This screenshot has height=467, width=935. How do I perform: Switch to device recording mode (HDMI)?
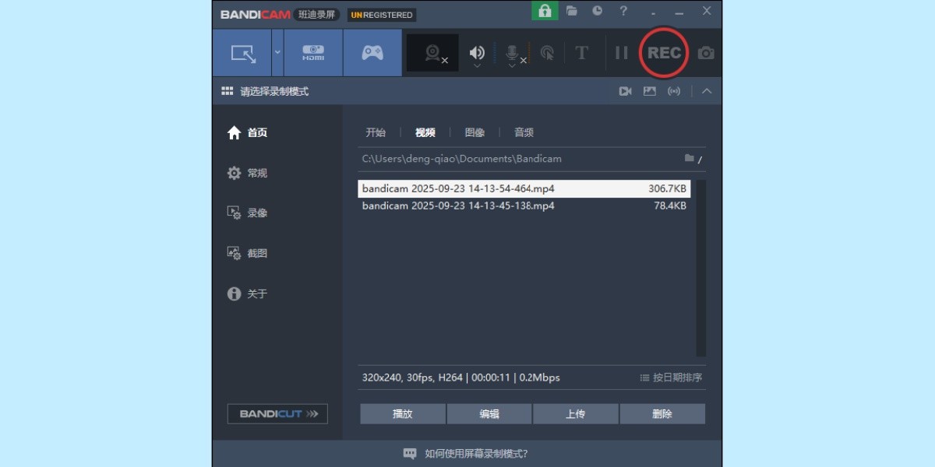coord(312,52)
